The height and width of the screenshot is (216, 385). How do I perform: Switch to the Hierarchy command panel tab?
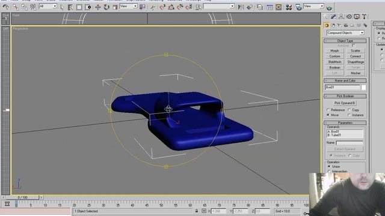(x=341, y=17)
